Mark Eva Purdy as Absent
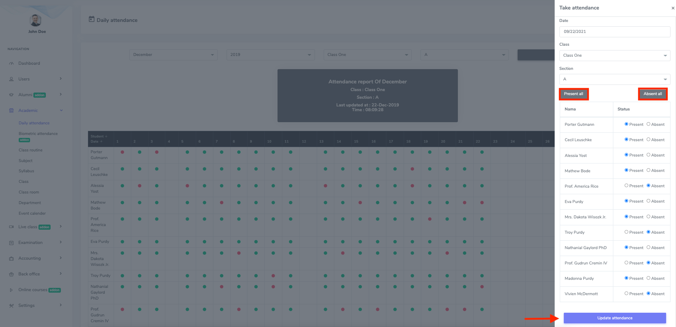Screen dimensions: 676x327 point(649,201)
